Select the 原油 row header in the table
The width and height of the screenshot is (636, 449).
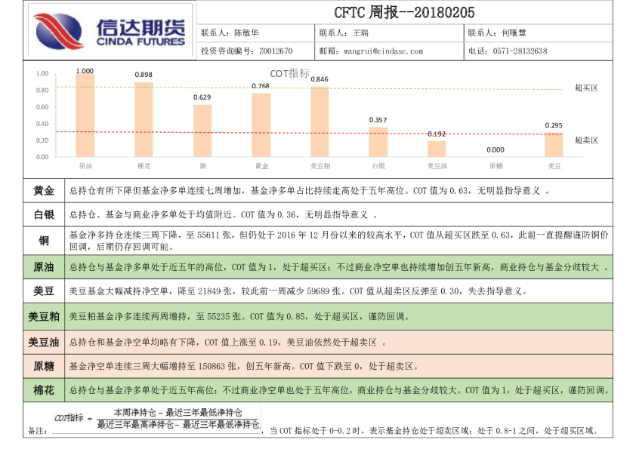pos(44,267)
